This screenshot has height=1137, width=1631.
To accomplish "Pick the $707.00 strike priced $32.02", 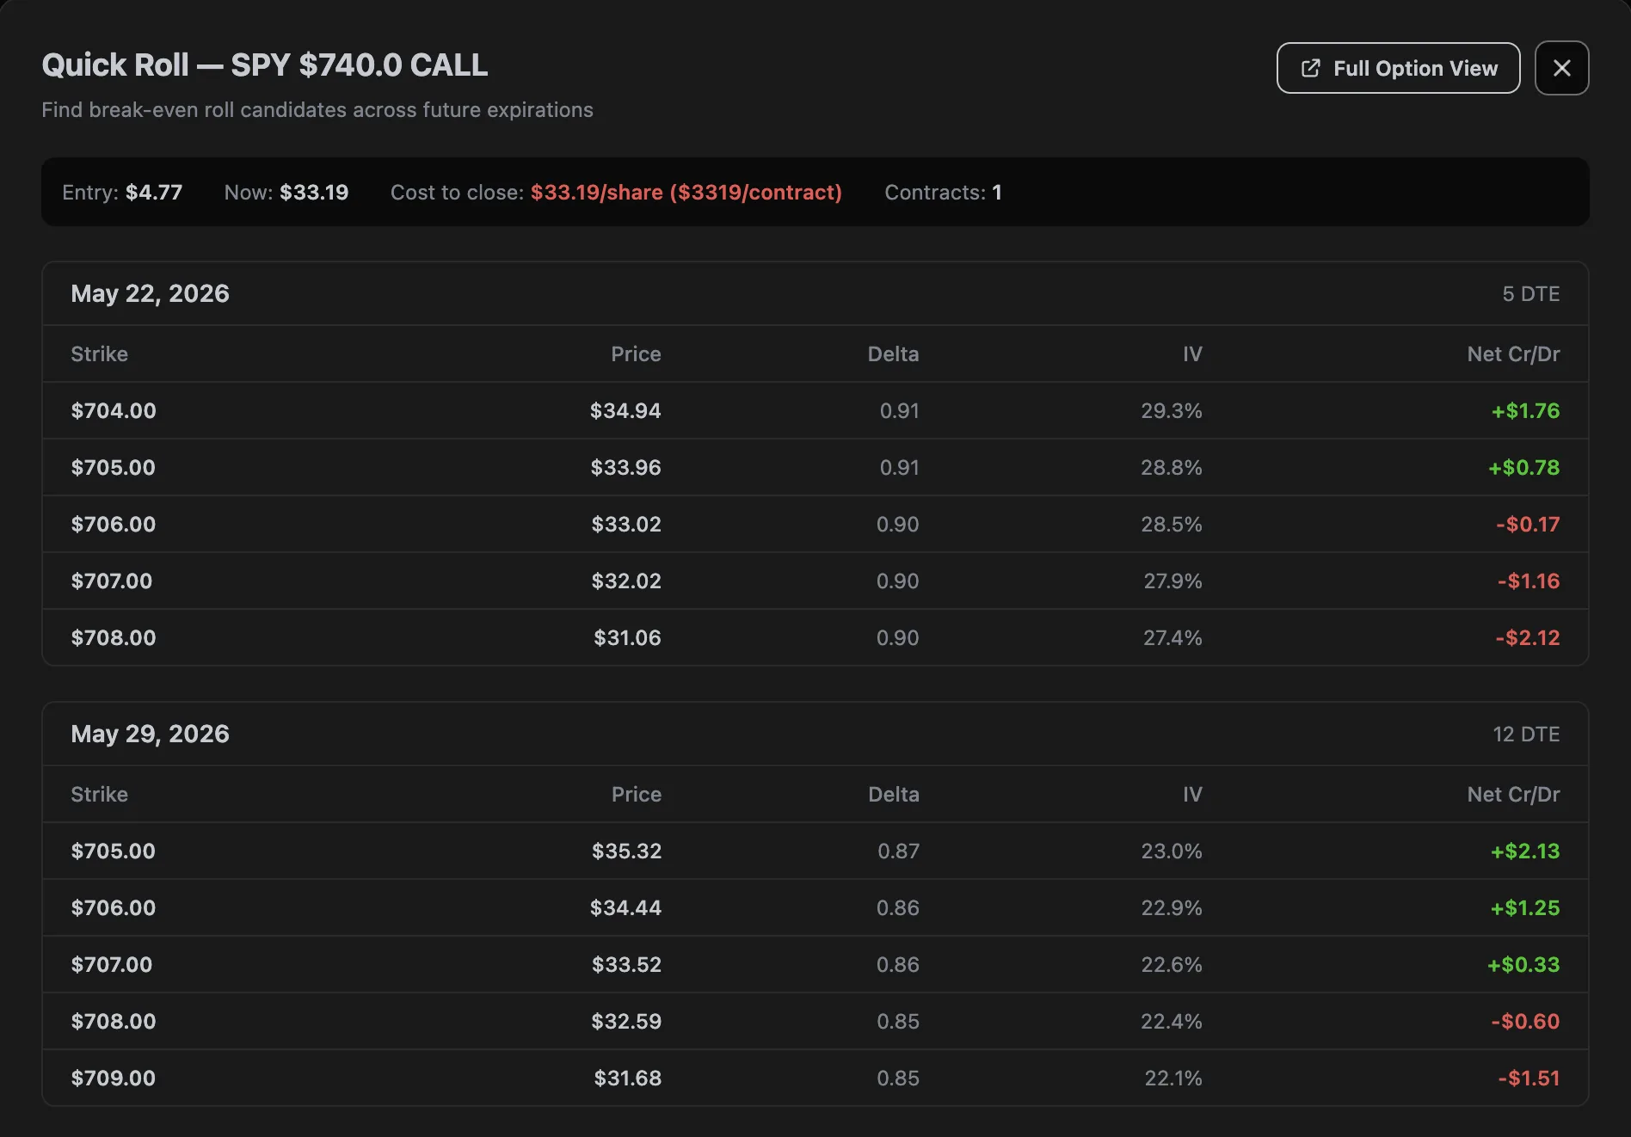I will (x=815, y=581).
